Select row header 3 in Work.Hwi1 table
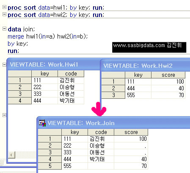The image size is (190, 173). pyautogui.click(x=20, y=94)
